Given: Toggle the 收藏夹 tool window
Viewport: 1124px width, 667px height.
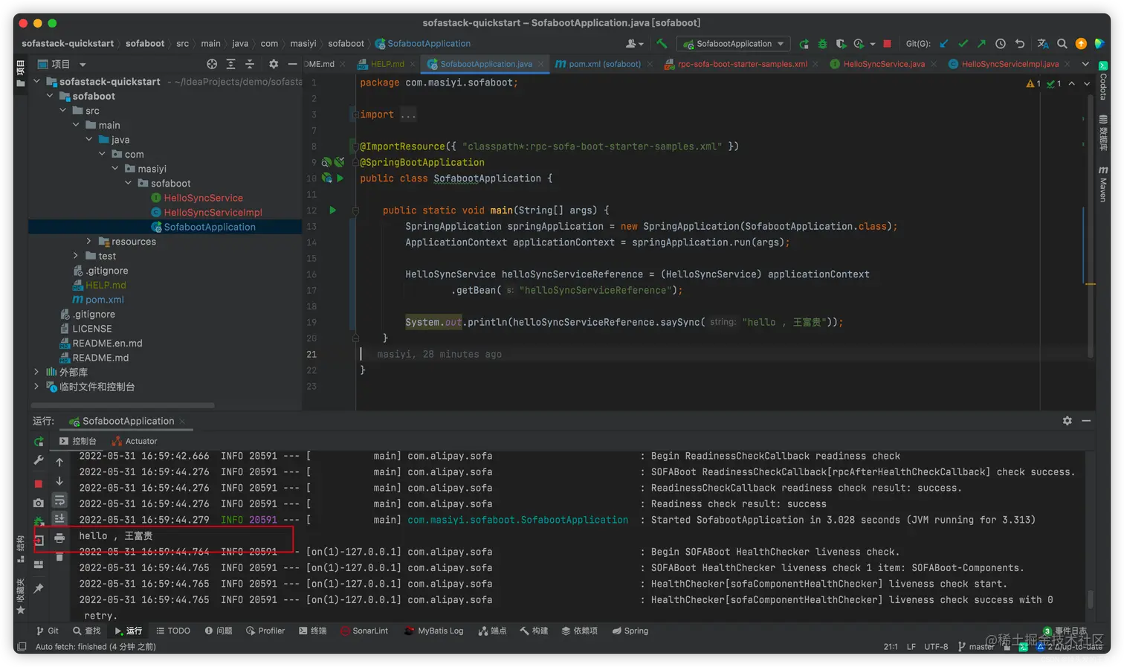Looking at the screenshot, I should (x=21, y=596).
